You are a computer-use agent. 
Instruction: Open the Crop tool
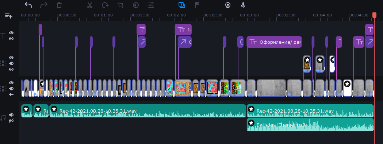tap(120, 5)
